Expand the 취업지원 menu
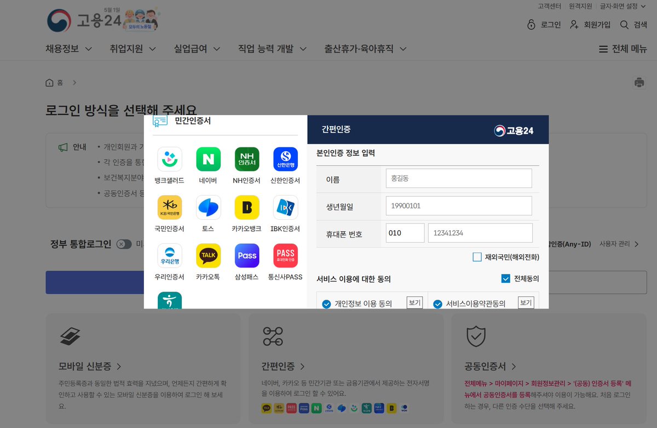 132,49
